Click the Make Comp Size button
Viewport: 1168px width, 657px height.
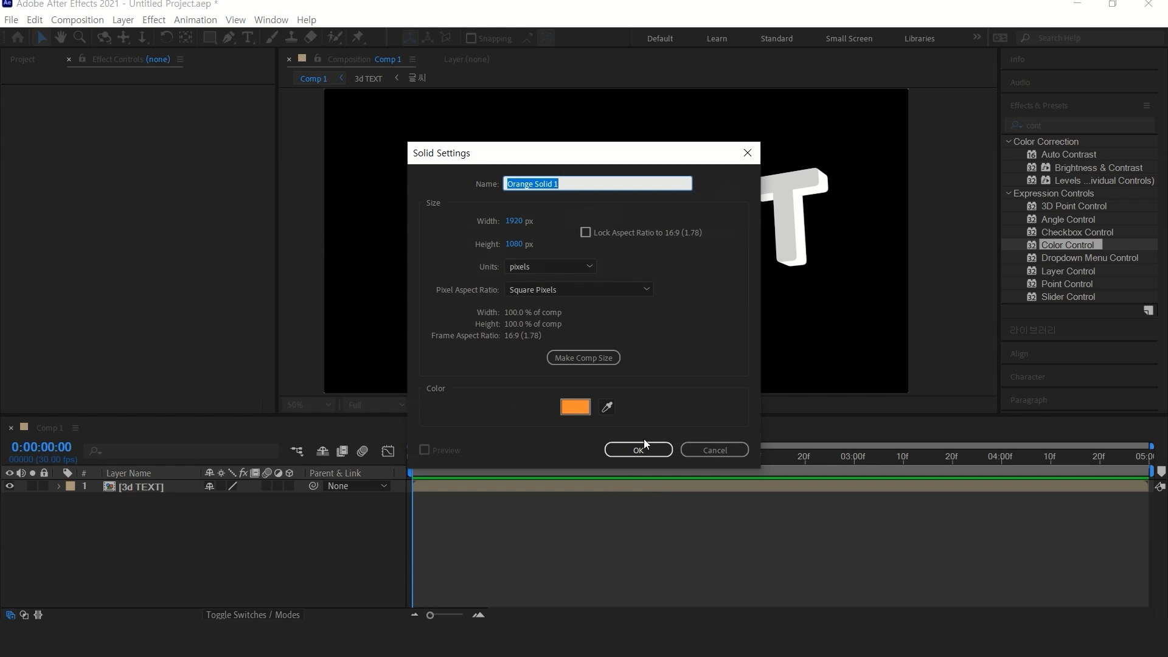[x=583, y=358]
